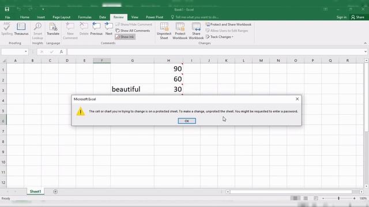The image size is (369, 207).
Task: Select column G header
Action: 133,60
